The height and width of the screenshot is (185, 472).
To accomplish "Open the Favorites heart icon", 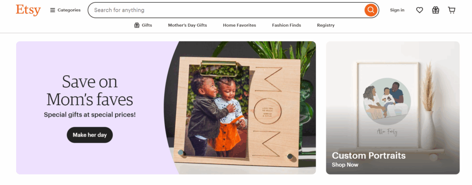I will [x=419, y=10].
